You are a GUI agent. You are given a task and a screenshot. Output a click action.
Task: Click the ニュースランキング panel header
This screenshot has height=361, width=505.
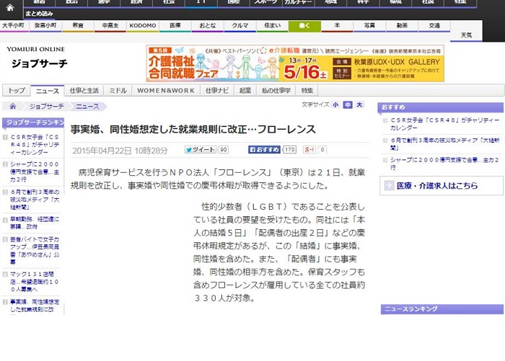click(442, 309)
